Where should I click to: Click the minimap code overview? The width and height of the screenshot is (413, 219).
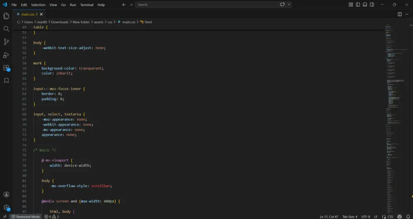[x=397, y=119]
